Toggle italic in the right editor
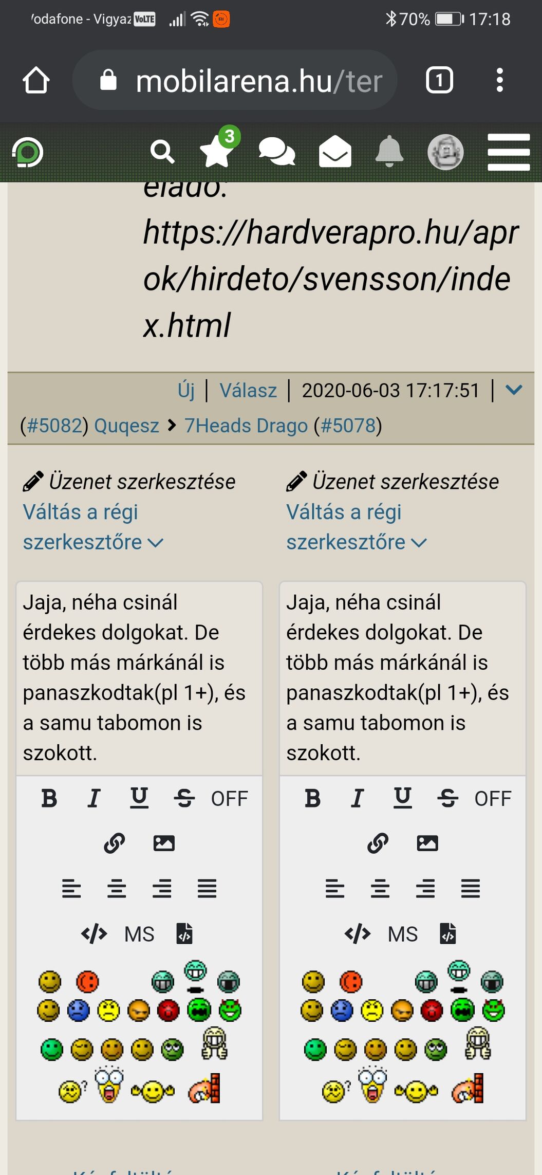Image resolution: width=542 pixels, height=1175 pixels. pos(357,798)
